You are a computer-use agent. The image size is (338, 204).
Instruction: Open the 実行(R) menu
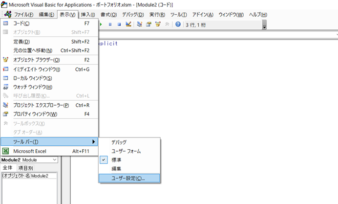click(x=157, y=15)
